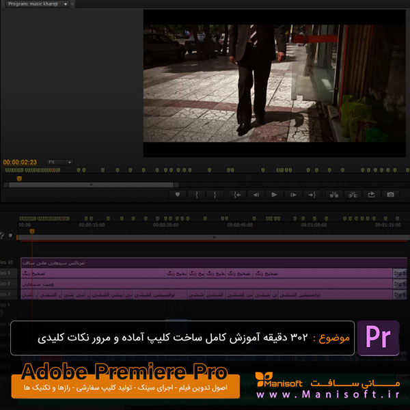410x410 pixels.
Task: Click the 00:00:15:00 timeline ruler label
Action: pyautogui.click(x=92, y=225)
